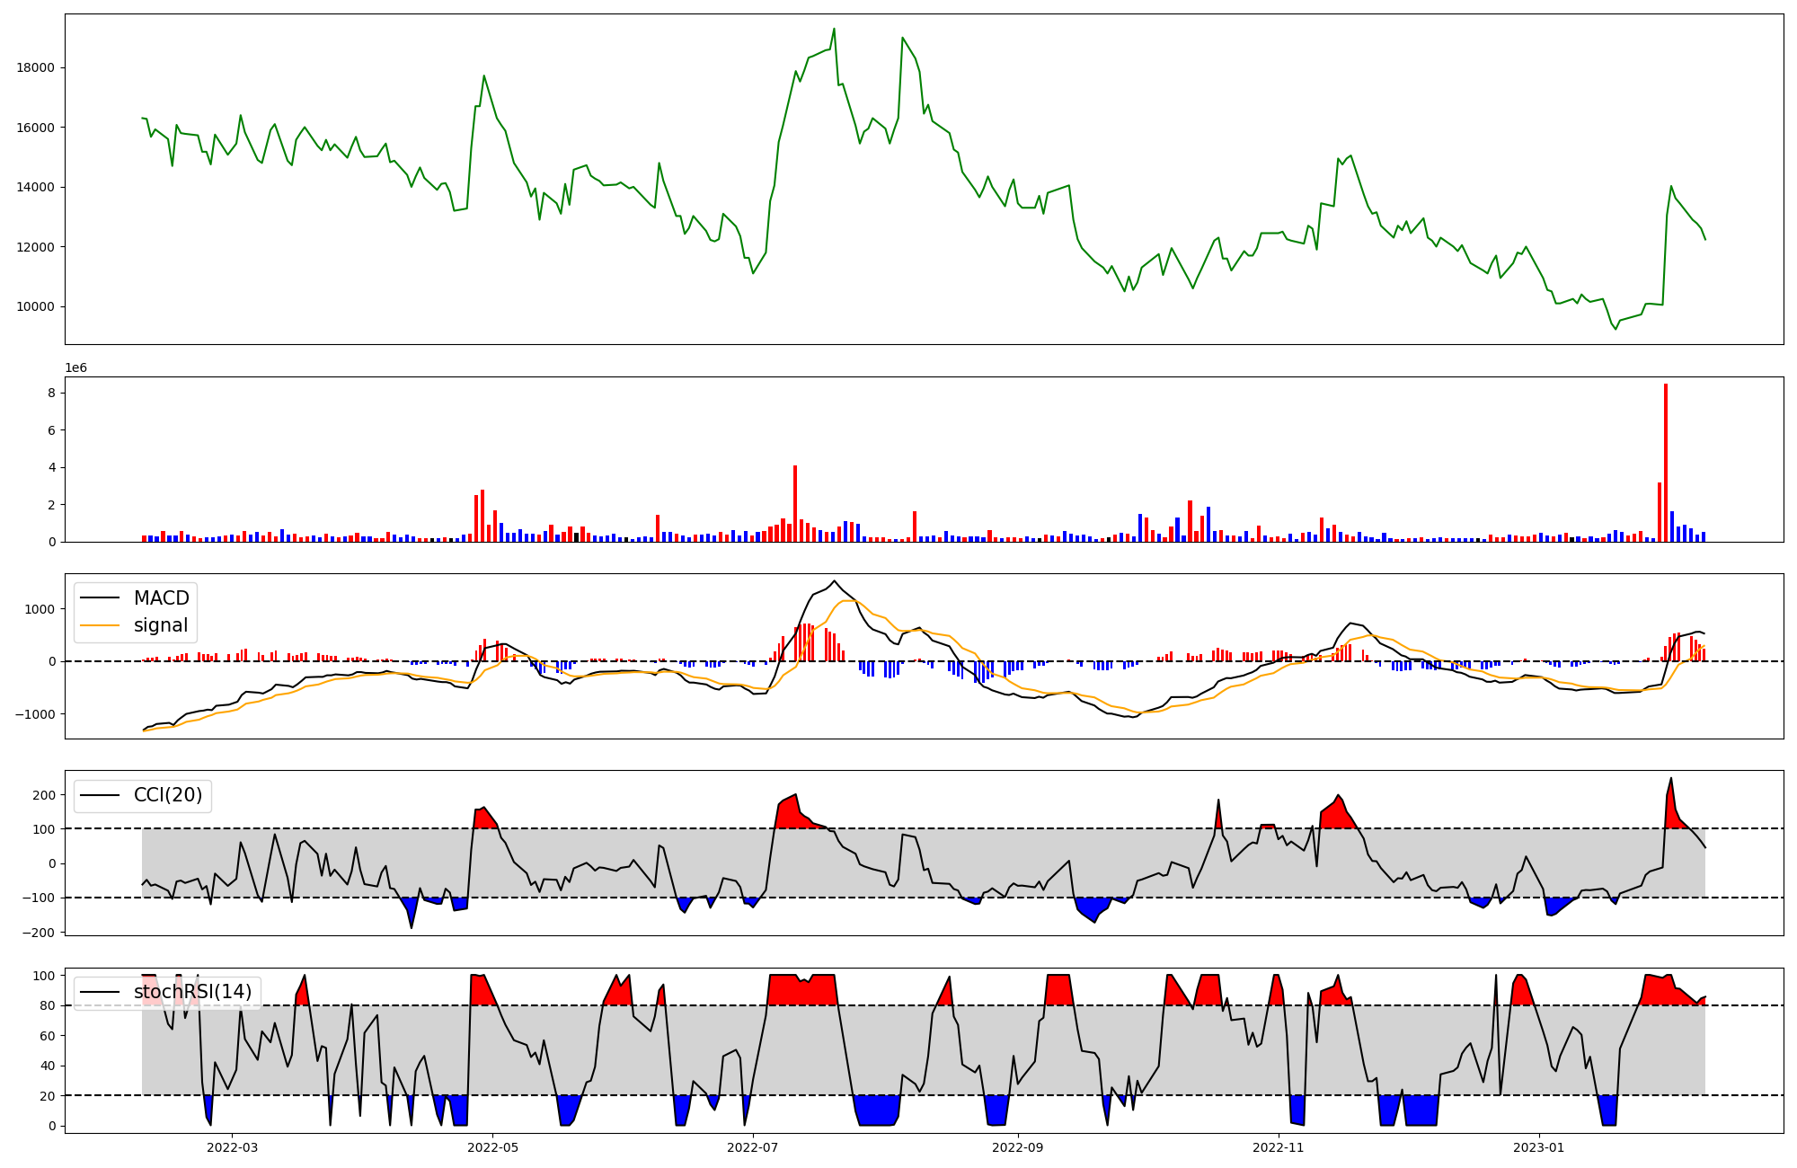
Task: Click the orange signal legend line sample
Action: tap(100, 625)
